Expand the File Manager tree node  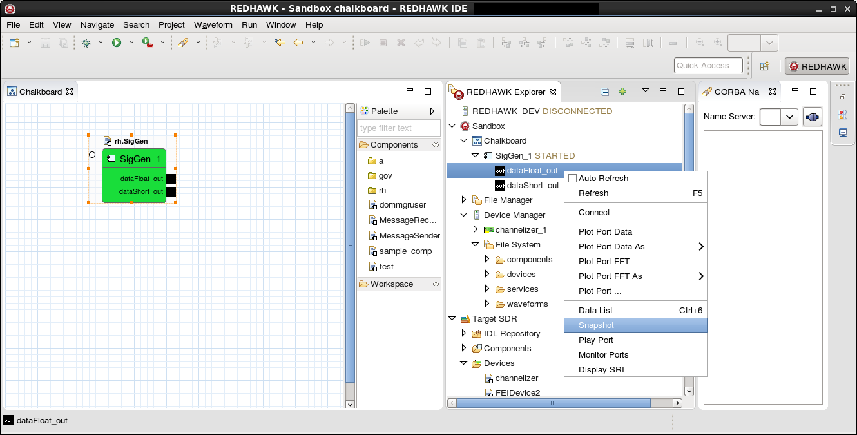click(463, 200)
